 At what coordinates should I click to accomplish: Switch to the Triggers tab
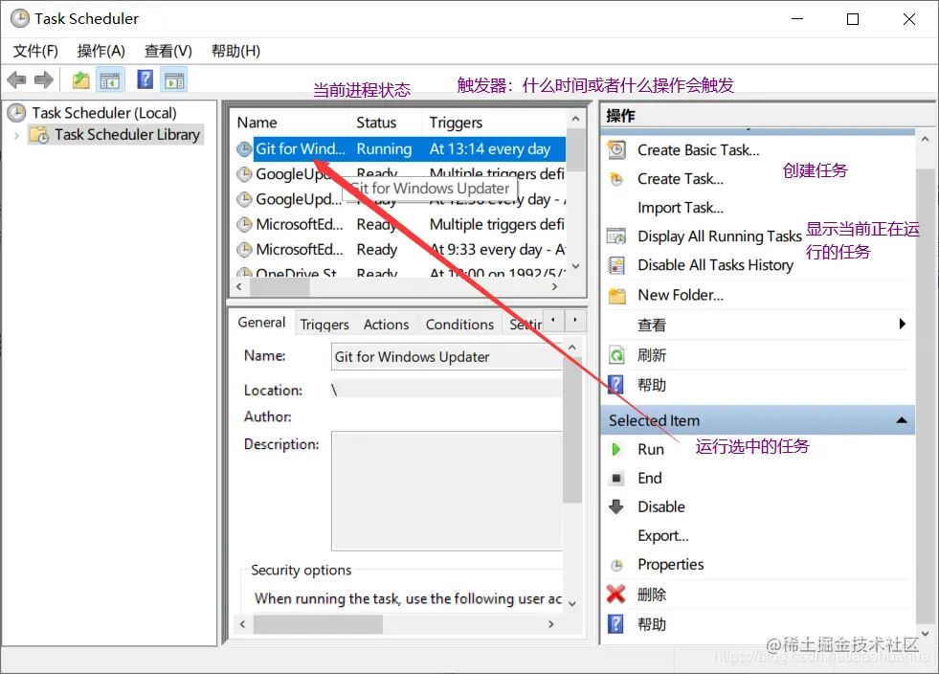pos(324,325)
